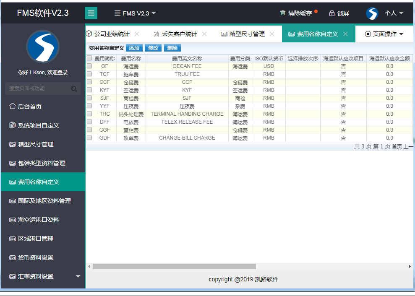
Task: Click the 删除 button
Action: 172,48
